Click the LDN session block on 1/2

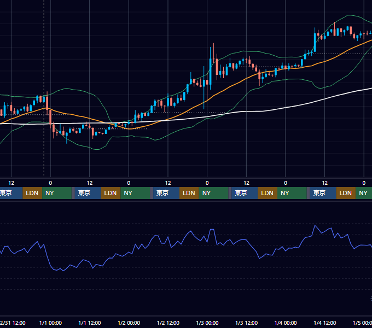tap(189, 193)
